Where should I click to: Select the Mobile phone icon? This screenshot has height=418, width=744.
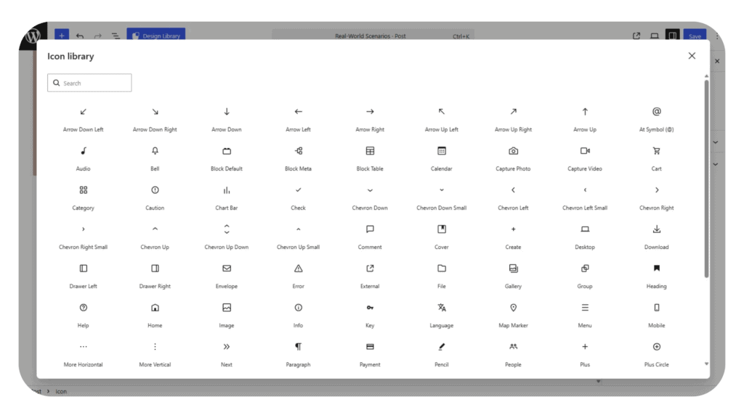(656, 308)
